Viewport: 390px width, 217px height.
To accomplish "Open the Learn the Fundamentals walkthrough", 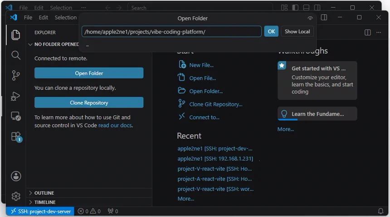I will tap(317, 114).
